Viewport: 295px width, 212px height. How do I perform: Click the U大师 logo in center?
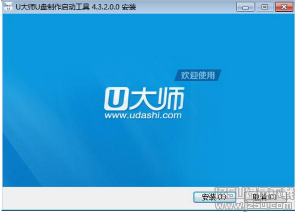[x=144, y=98]
